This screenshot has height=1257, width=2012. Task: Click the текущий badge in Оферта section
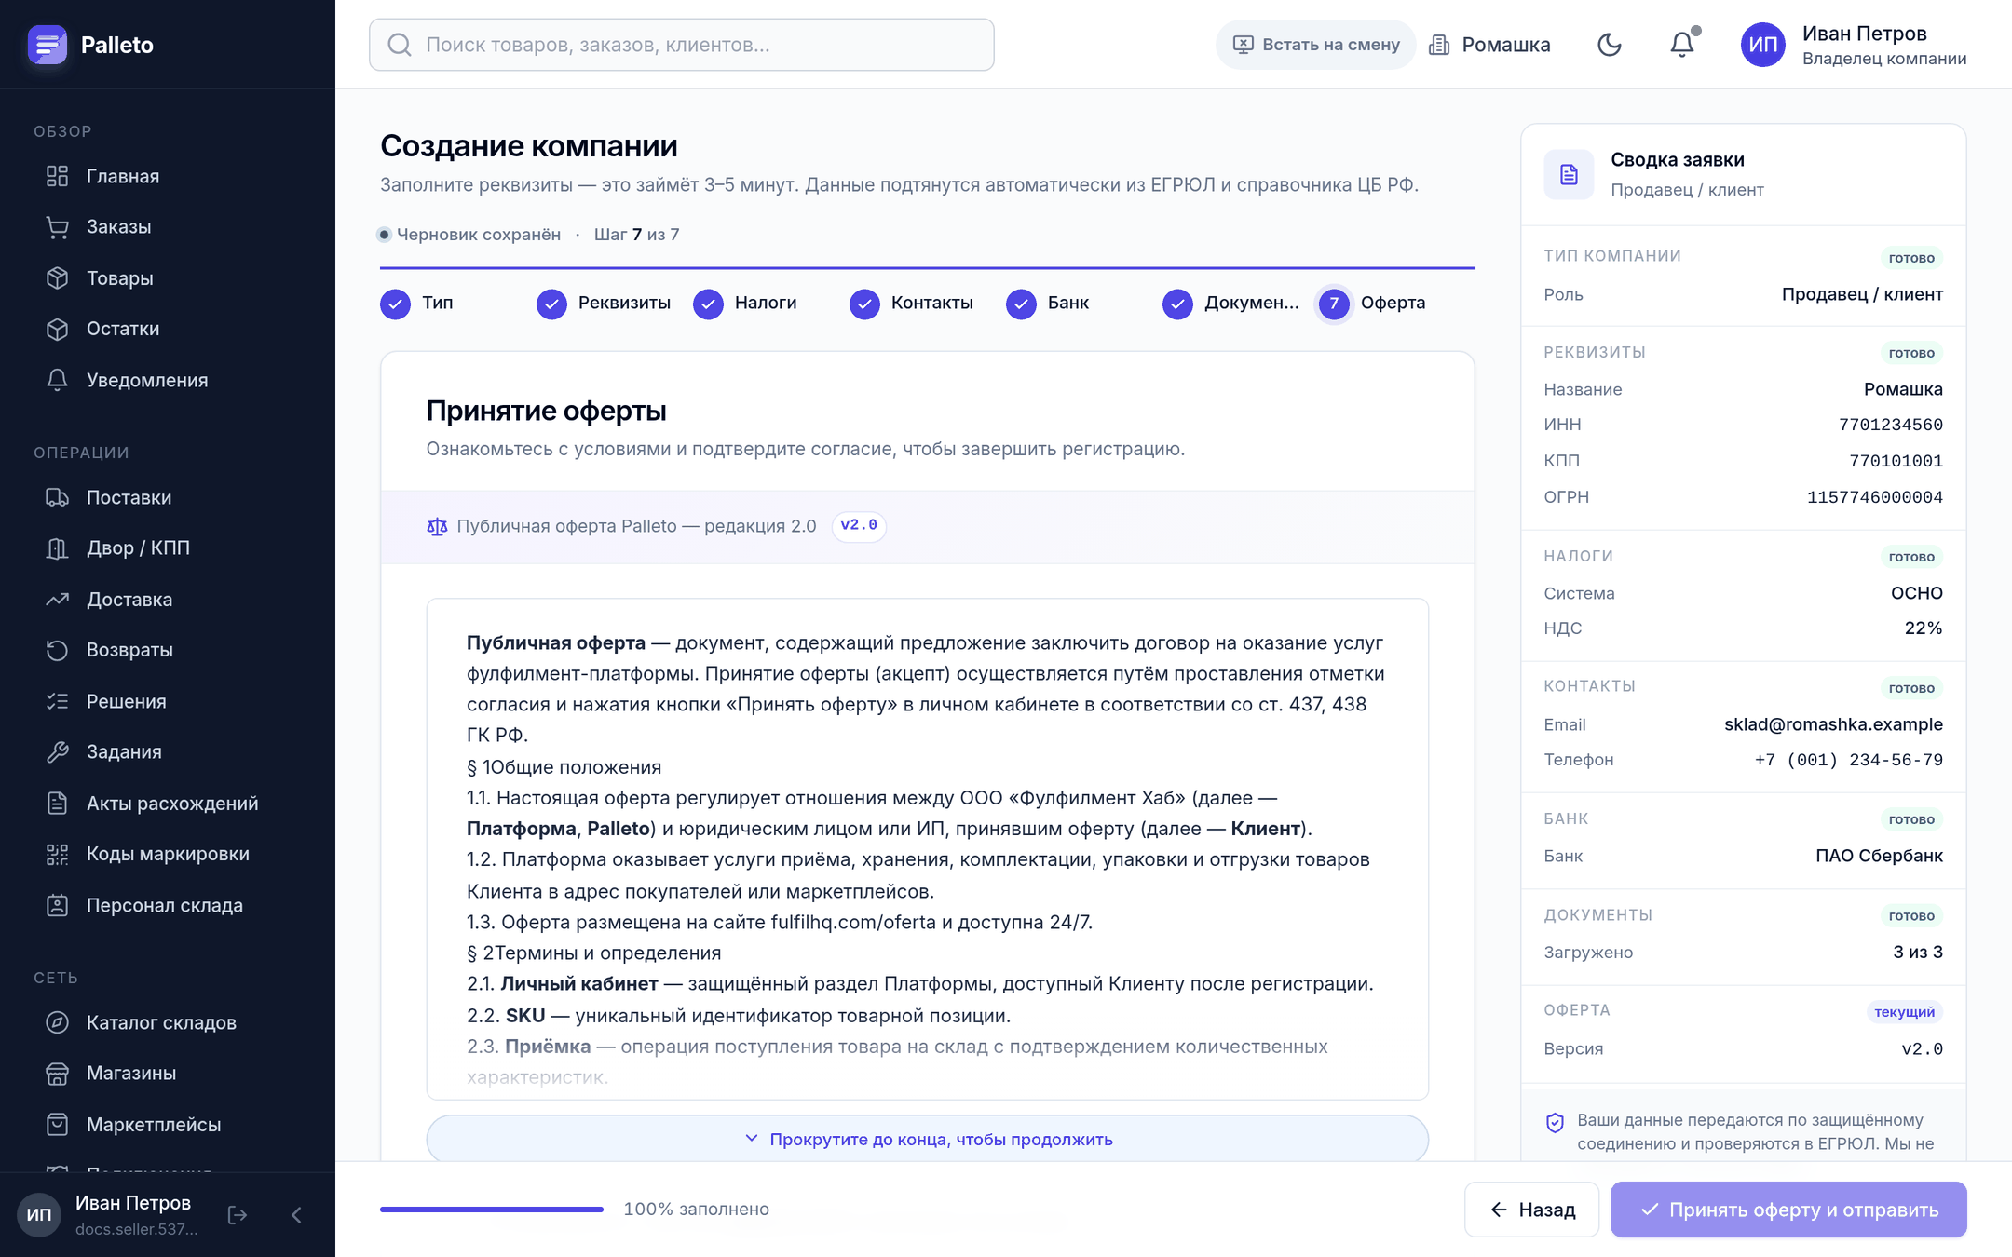[1905, 1012]
